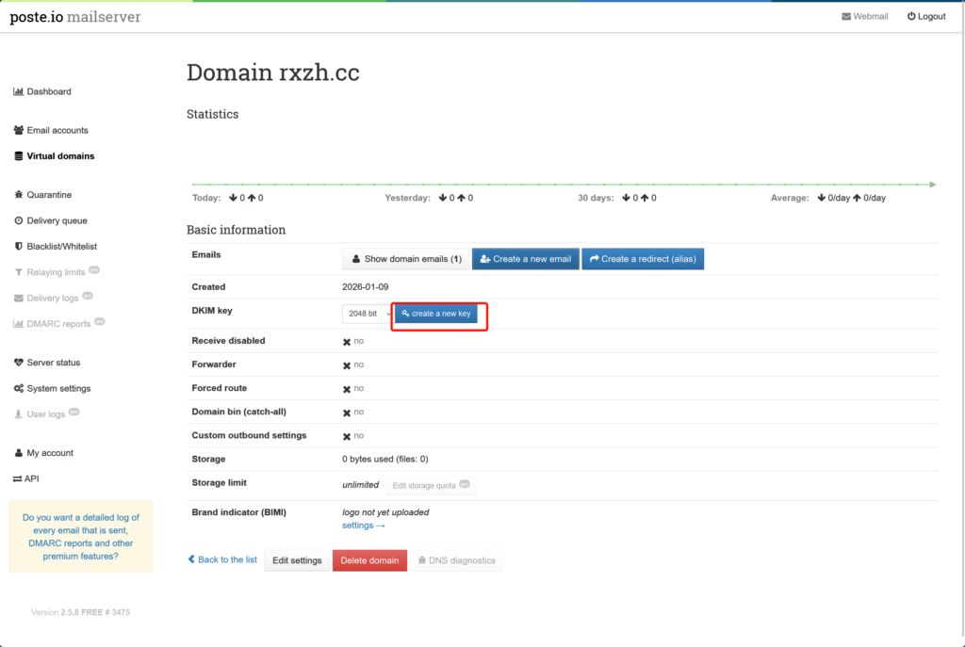Click the System settings gears icon
The height and width of the screenshot is (647, 965).
pos(18,389)
